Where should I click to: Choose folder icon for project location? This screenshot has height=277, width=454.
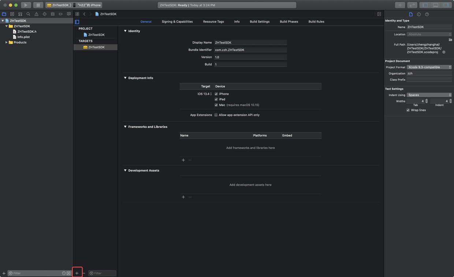pos(450,39)
